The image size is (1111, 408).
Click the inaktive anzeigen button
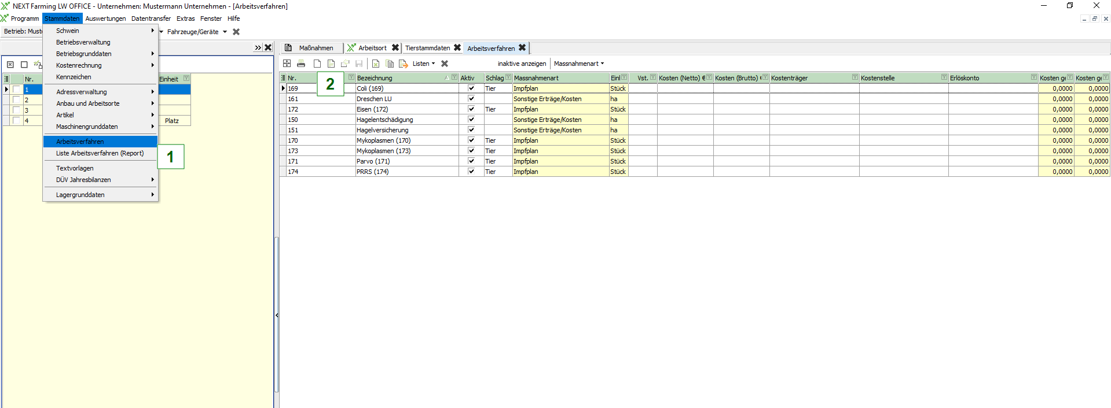521,64
